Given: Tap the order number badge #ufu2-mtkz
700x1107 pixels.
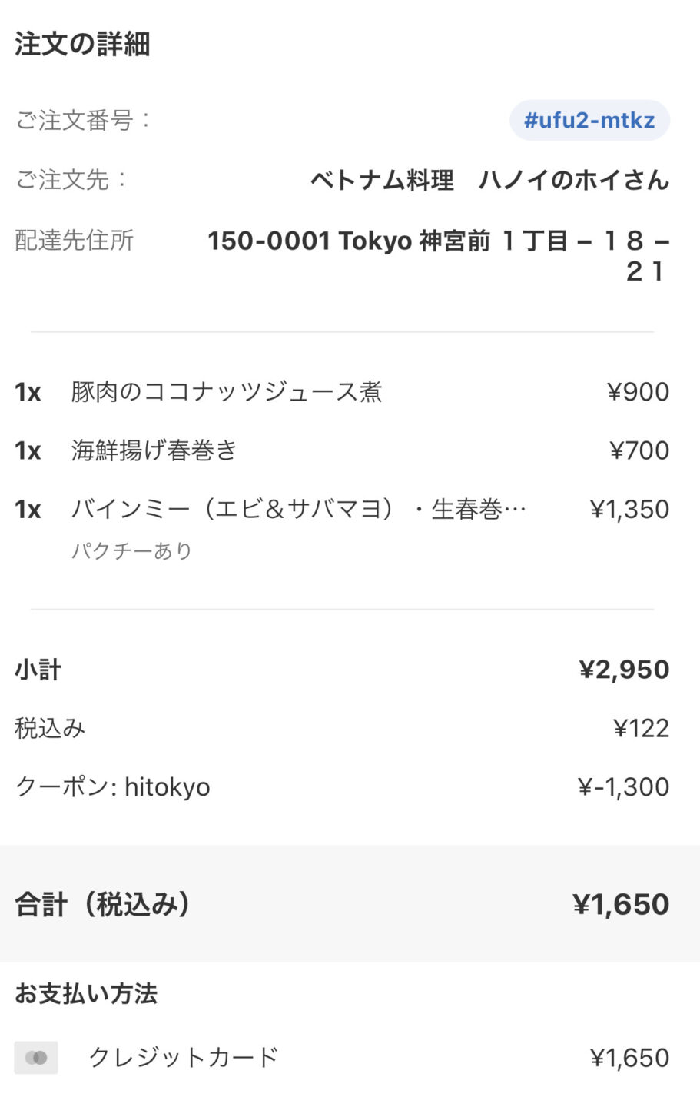Looking at the screenshot, I should [589, 121].
